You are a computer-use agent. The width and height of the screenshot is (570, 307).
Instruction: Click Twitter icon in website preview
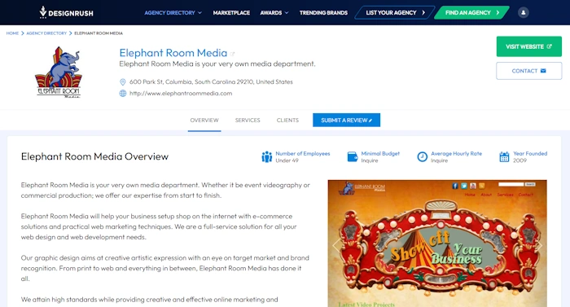click(464, 186)
